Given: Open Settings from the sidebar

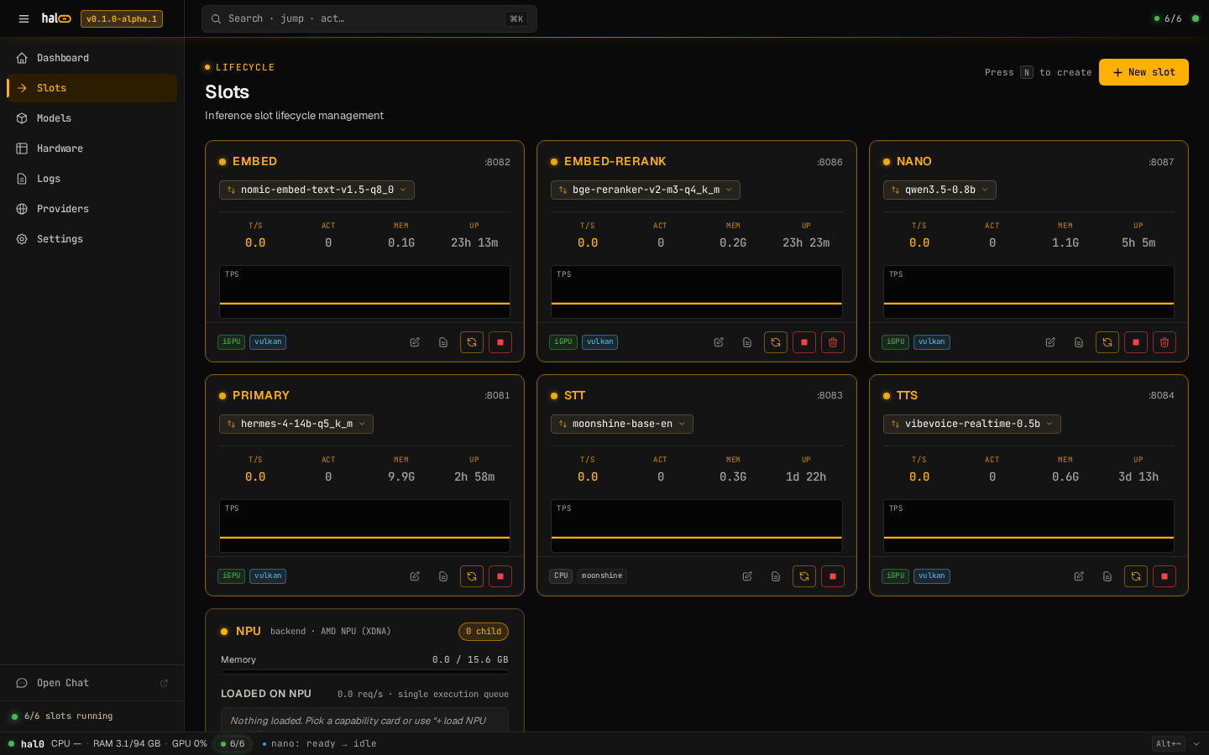Looking at the screenshot, I should 92,239.
